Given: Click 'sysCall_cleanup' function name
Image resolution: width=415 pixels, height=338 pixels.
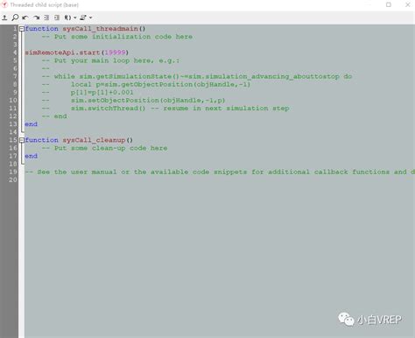Looking at the screenshot, I should [94, 140].
